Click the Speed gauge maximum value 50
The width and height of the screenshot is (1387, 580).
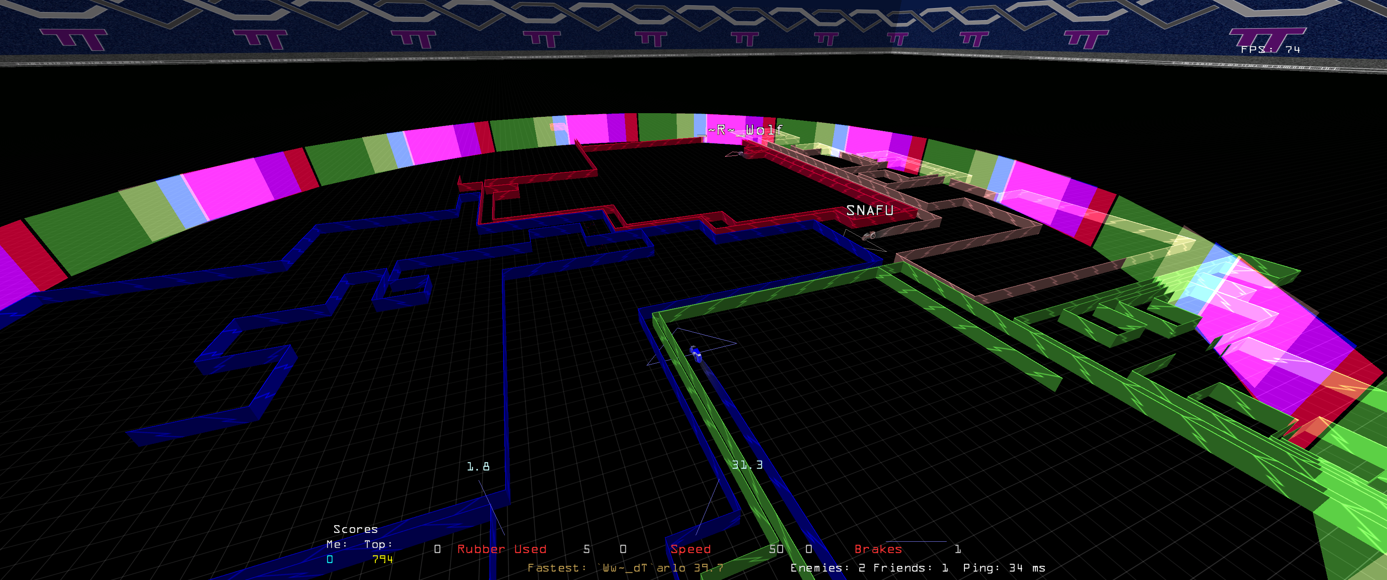coord(776,549)
